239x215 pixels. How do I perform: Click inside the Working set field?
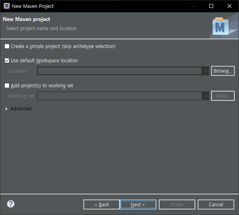(x=119, y=96)
